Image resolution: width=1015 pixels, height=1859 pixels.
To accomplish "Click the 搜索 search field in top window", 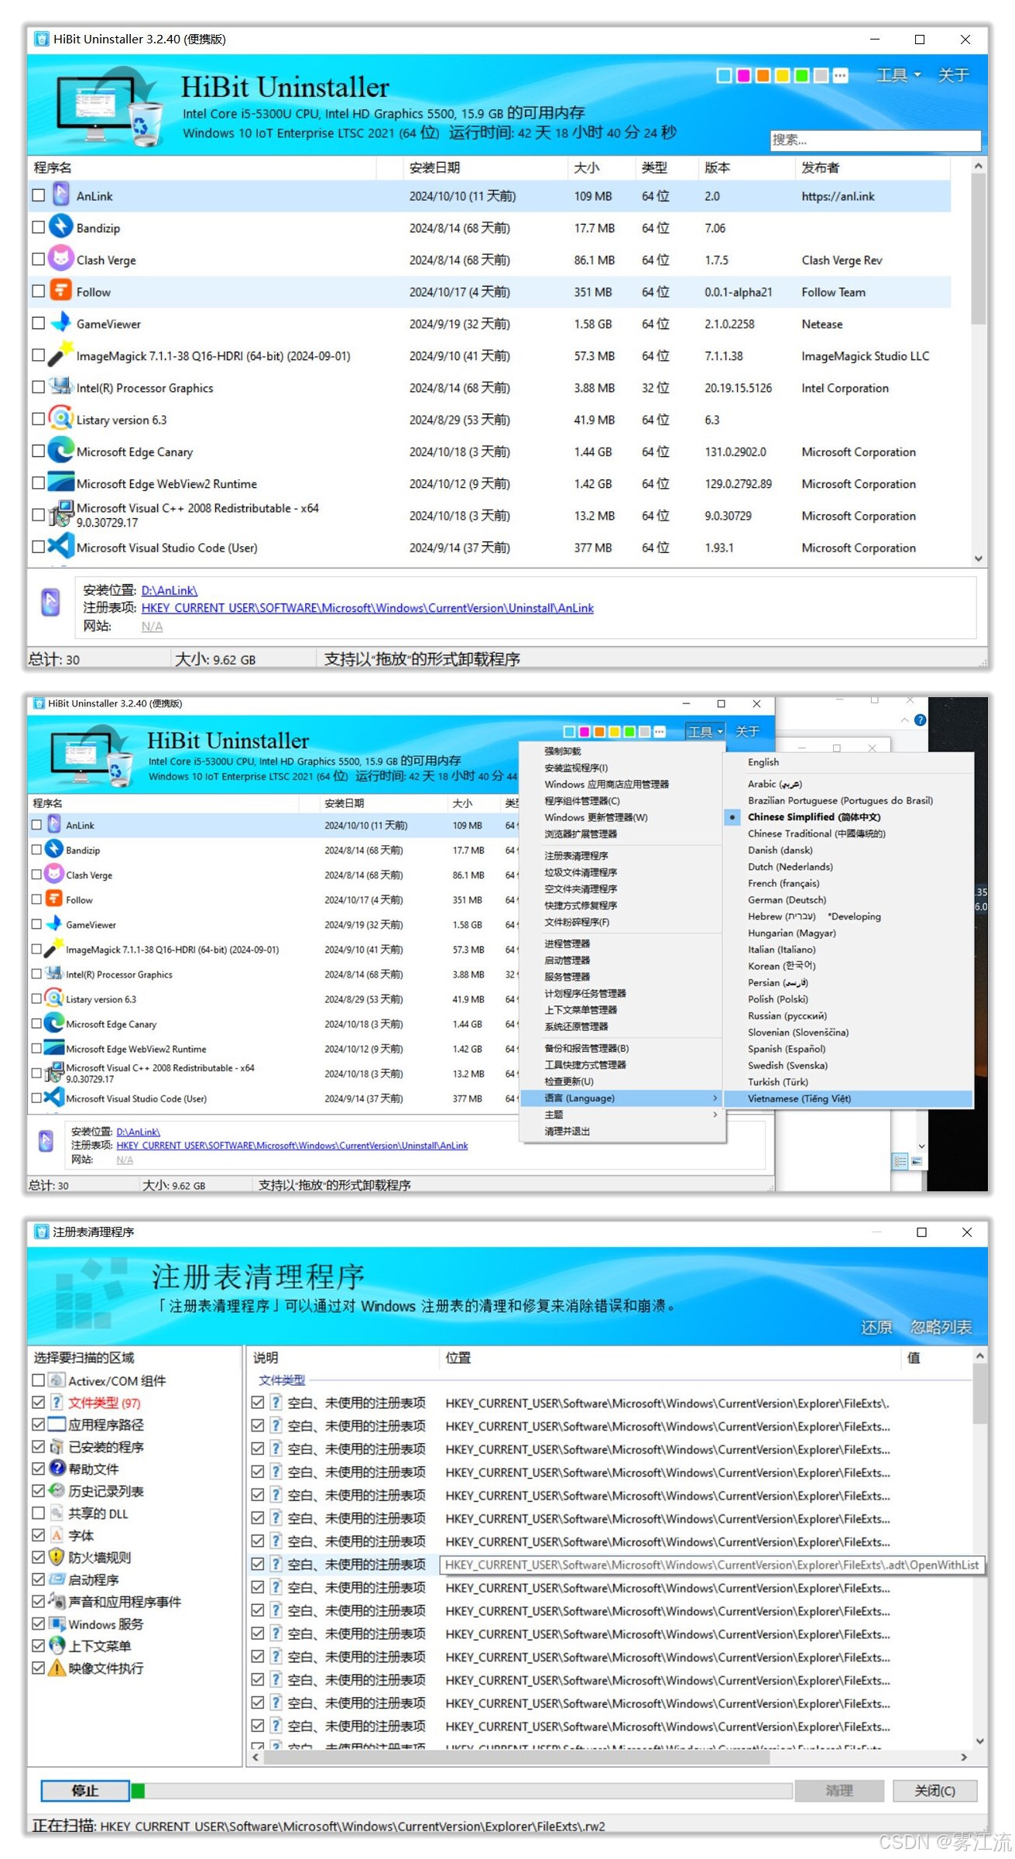I will pos(876,140).
